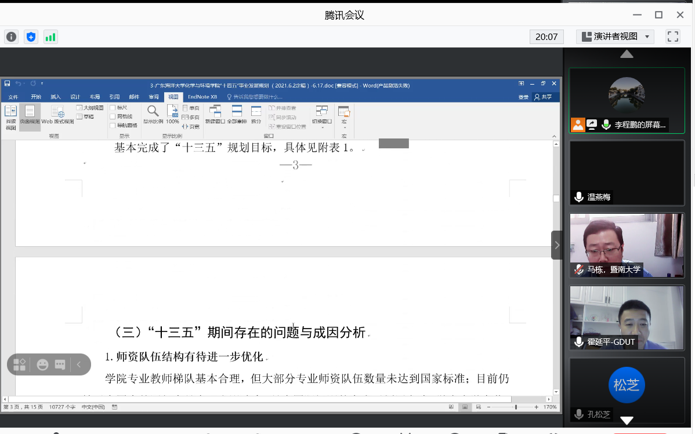Open the blue security shield icon

click(31, 37)
